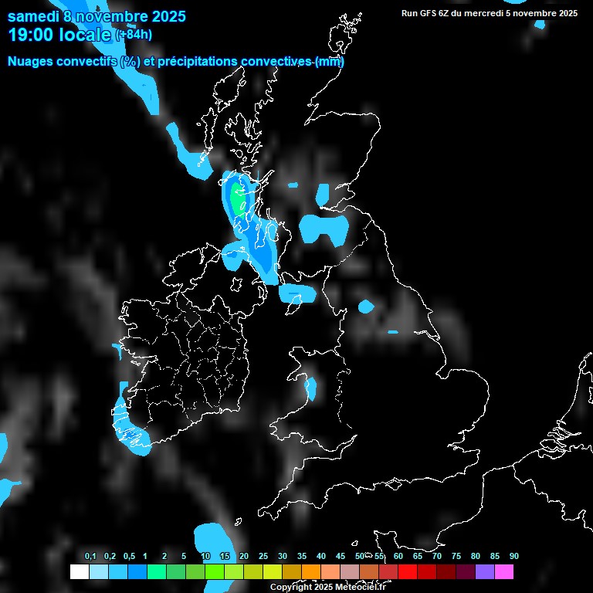Pick the bright red 60 legend swatch
Screen dimensions: 593x593
click(x=408, y=572)
